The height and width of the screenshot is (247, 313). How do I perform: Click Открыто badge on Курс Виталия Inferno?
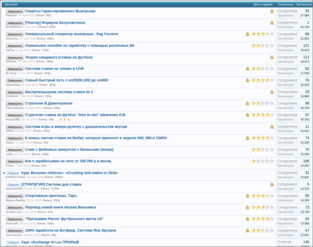point(13,173)
